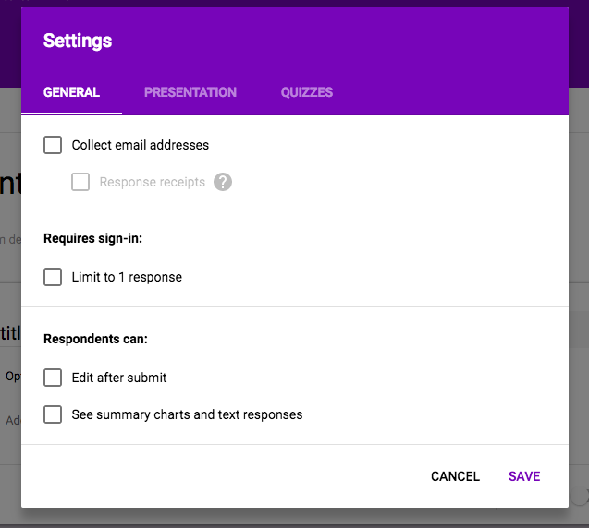Enable Collect email addresses checkbox
Image resolution: width=589 pixels, height=528 pixels.
(x=53, y=145)
